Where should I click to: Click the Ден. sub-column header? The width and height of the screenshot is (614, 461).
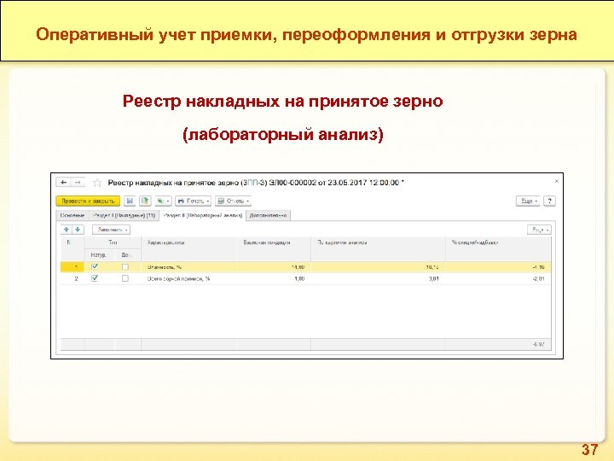tap(128, 255)
